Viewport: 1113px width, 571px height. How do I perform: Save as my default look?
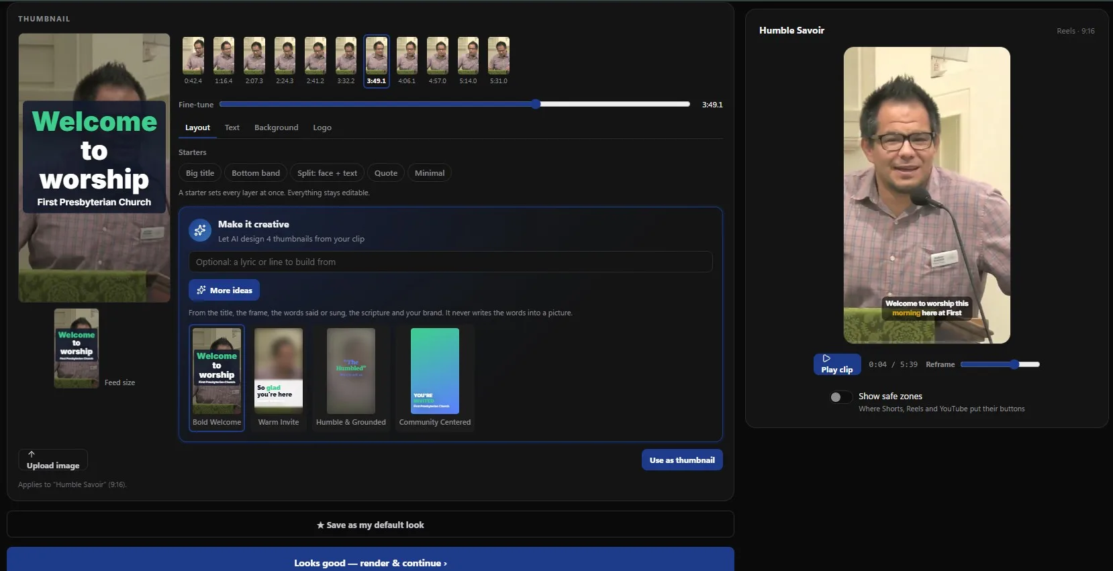(371, 525)
